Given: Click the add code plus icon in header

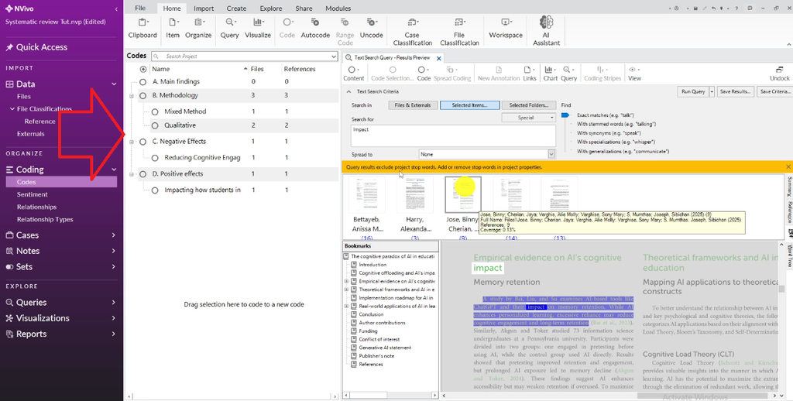Looking at the screenshot, I should coord(143,69).
